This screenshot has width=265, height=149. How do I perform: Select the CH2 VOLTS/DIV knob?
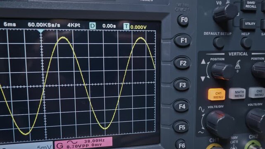256,121
